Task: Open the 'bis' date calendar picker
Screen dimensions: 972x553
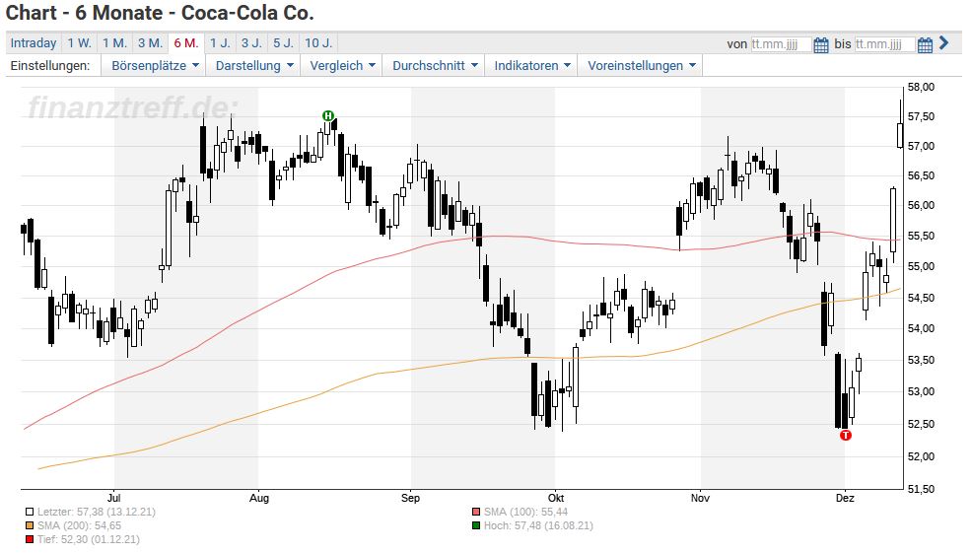Action: [925, 44]
